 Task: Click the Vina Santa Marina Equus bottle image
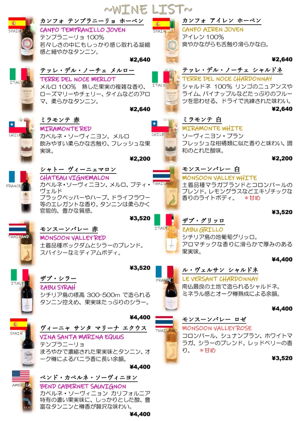click(x=28, y=346)
